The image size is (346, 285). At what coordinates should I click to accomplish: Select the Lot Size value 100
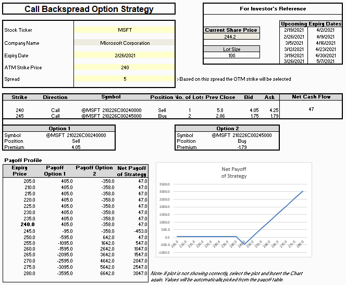[231, 55]
